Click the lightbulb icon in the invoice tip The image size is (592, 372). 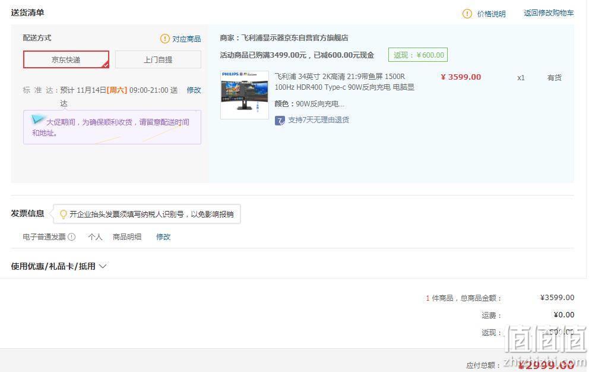64,214
